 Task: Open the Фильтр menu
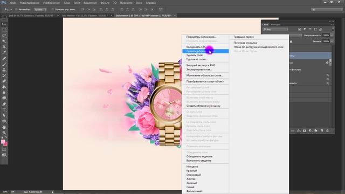point(105,3)
